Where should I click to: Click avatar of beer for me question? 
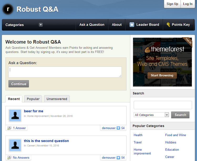pos(15,115)
